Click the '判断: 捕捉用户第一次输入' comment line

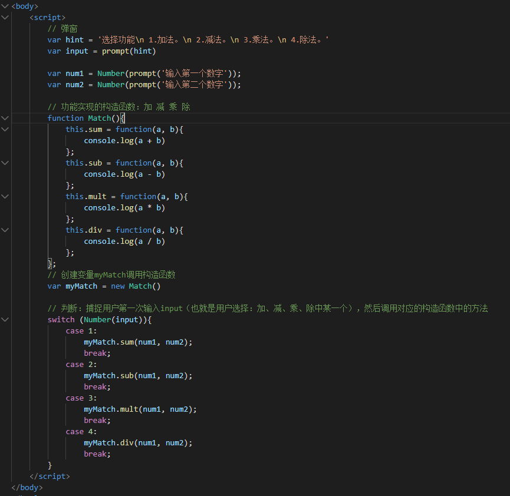coord(268,309)
